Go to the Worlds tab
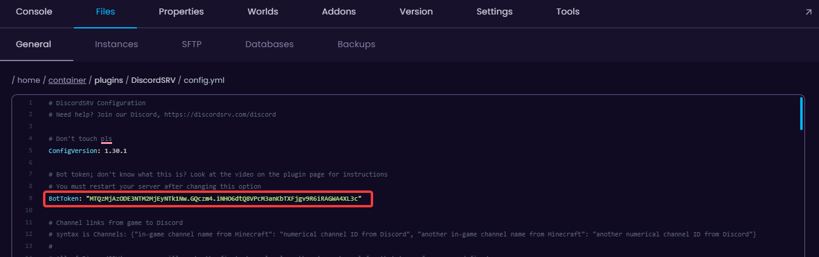819x257 pixels. (263, 11)
